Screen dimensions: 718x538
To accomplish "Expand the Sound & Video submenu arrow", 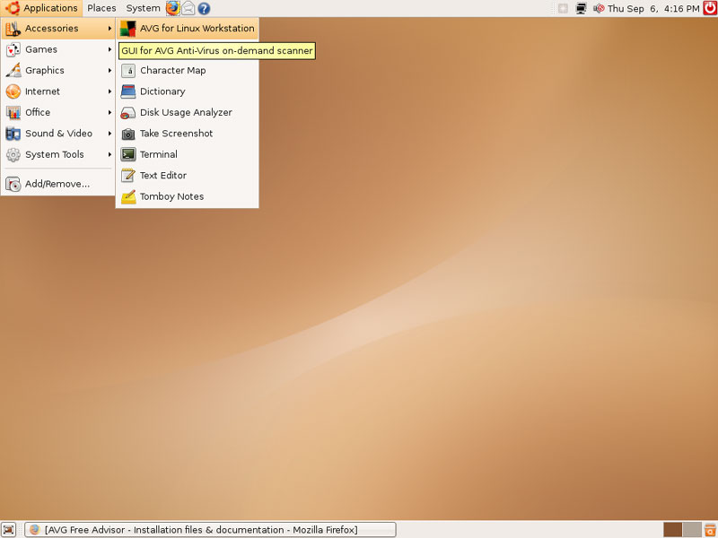I will tap(109, 134).
